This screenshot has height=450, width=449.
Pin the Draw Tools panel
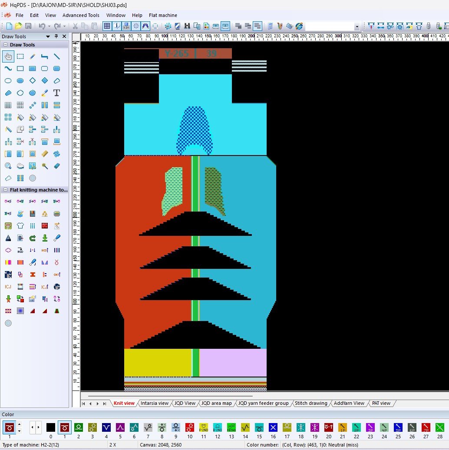tap(56, 36)
